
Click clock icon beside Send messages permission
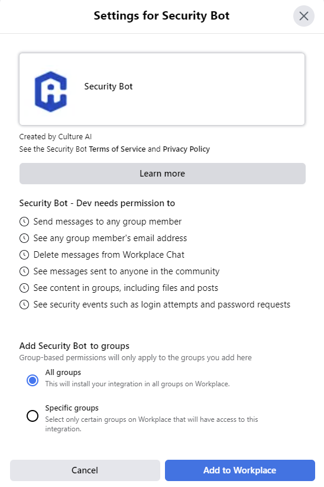[x=24, y=222]
